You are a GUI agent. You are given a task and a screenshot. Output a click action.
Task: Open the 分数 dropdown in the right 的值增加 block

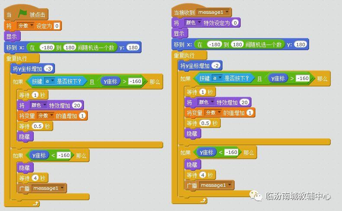[213, 112]
